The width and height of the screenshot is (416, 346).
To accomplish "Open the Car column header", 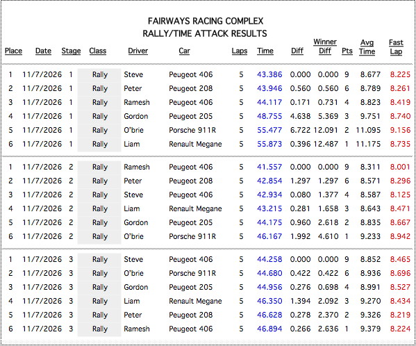I will [x=185, y=51].
